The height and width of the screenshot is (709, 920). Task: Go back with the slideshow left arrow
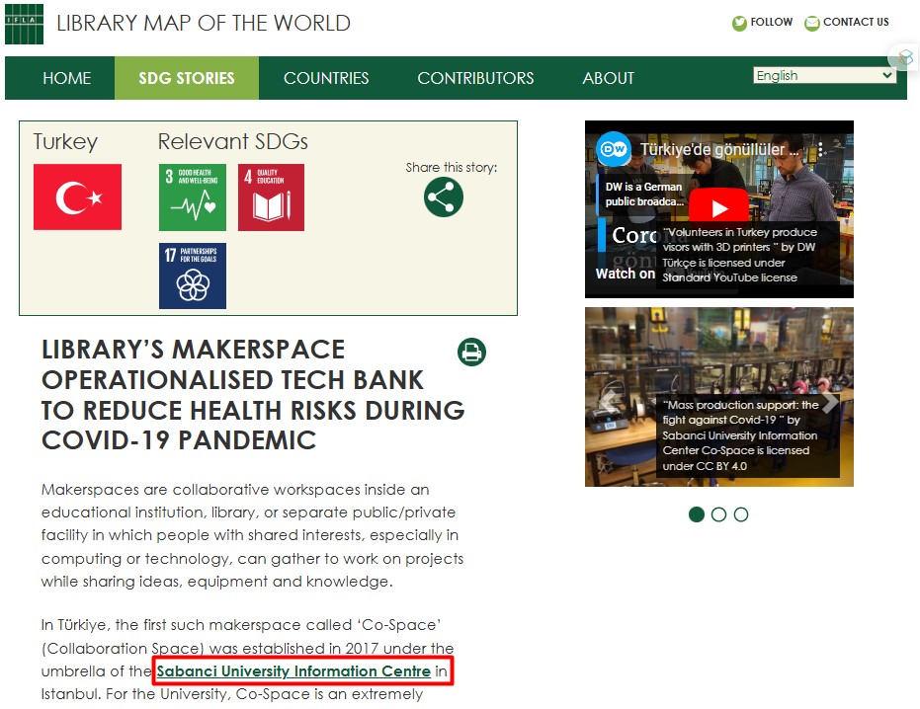[610, 402]
